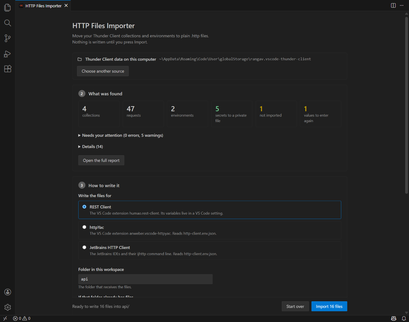The width and height of the screenshot is (409, 322).
Task: Select the JetBrains HTTP Client radio option
Action: 84,247
